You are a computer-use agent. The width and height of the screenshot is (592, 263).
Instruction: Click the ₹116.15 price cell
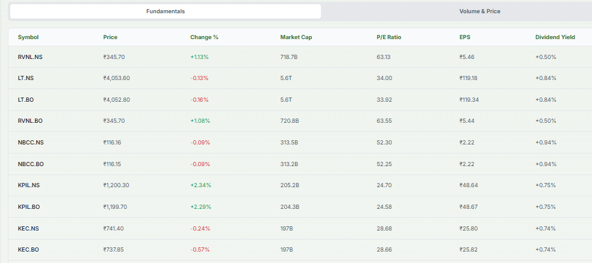(x=112, y=164)
